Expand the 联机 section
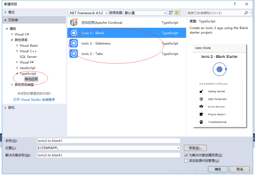Viewport: 255px width, 176px height. click(5, 108)
